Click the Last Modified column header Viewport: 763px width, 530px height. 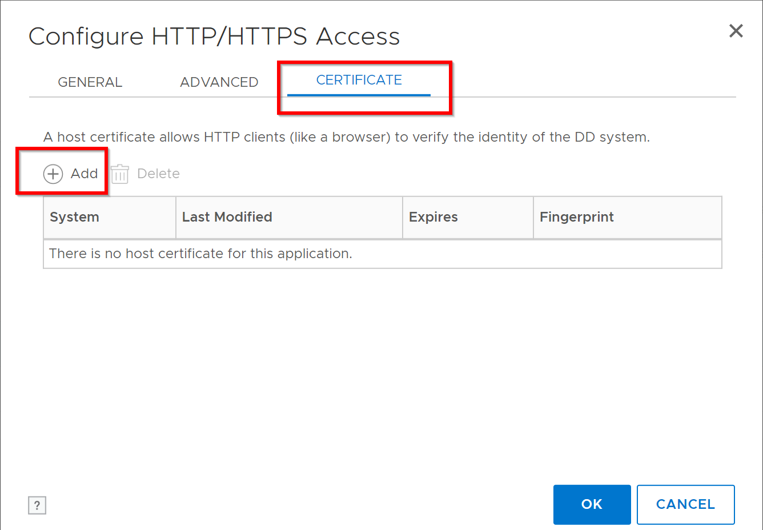[227, 217]
